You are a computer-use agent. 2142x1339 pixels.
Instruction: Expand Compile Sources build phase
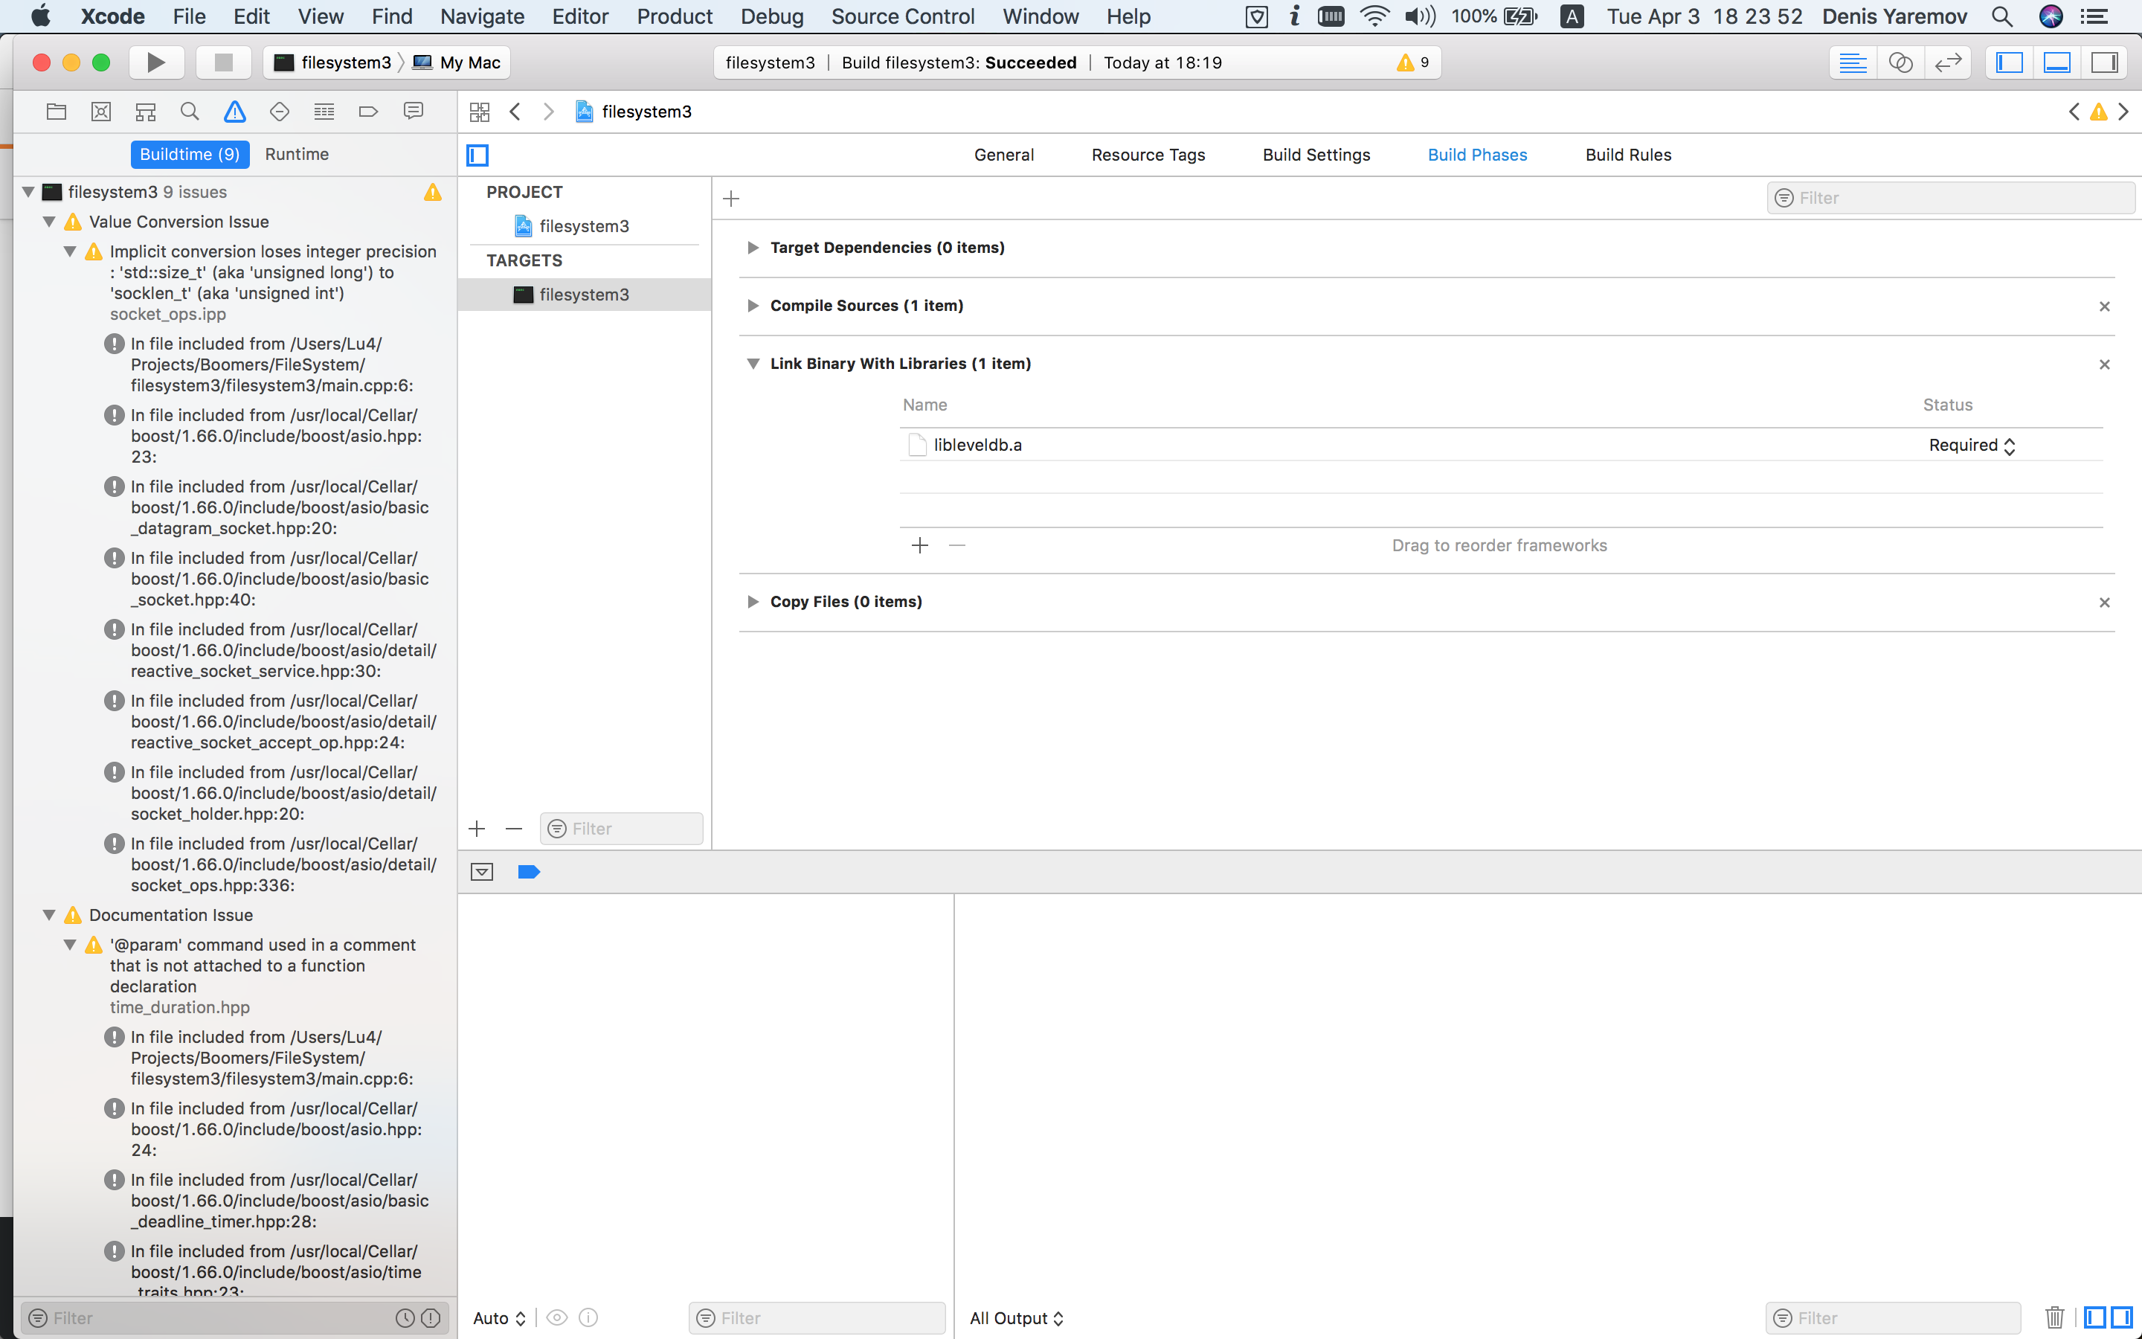tap(753, 306)
